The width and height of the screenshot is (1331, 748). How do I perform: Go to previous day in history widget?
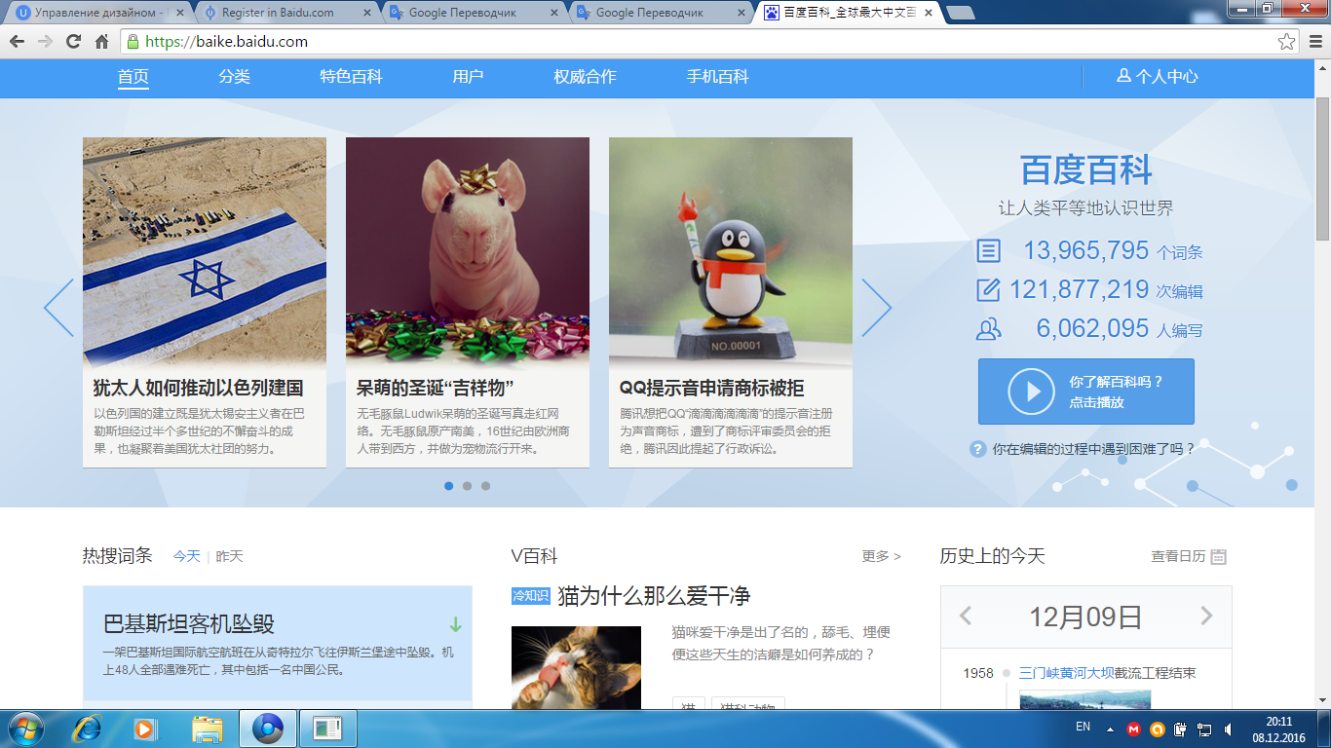point(966,616)
